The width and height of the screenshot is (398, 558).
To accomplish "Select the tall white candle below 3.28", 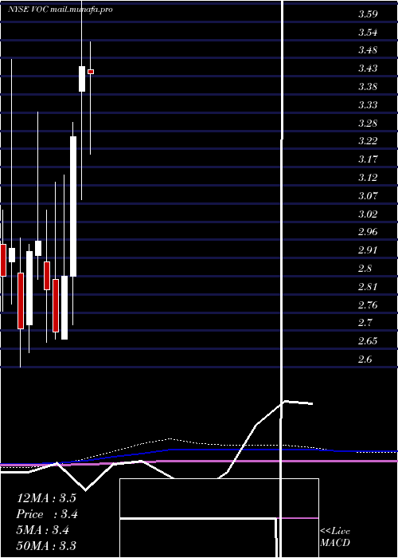I will click(x=73, y=206).
